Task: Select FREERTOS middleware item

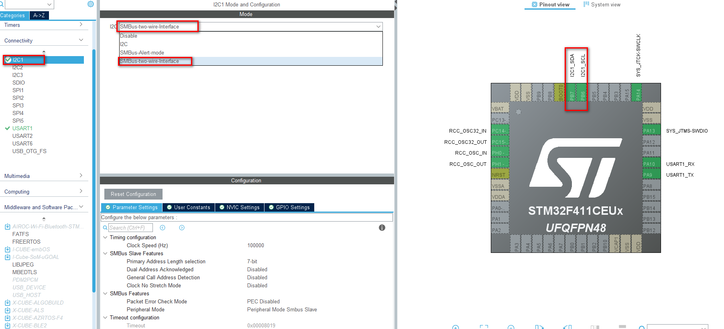Action: (x=26, y=242)
